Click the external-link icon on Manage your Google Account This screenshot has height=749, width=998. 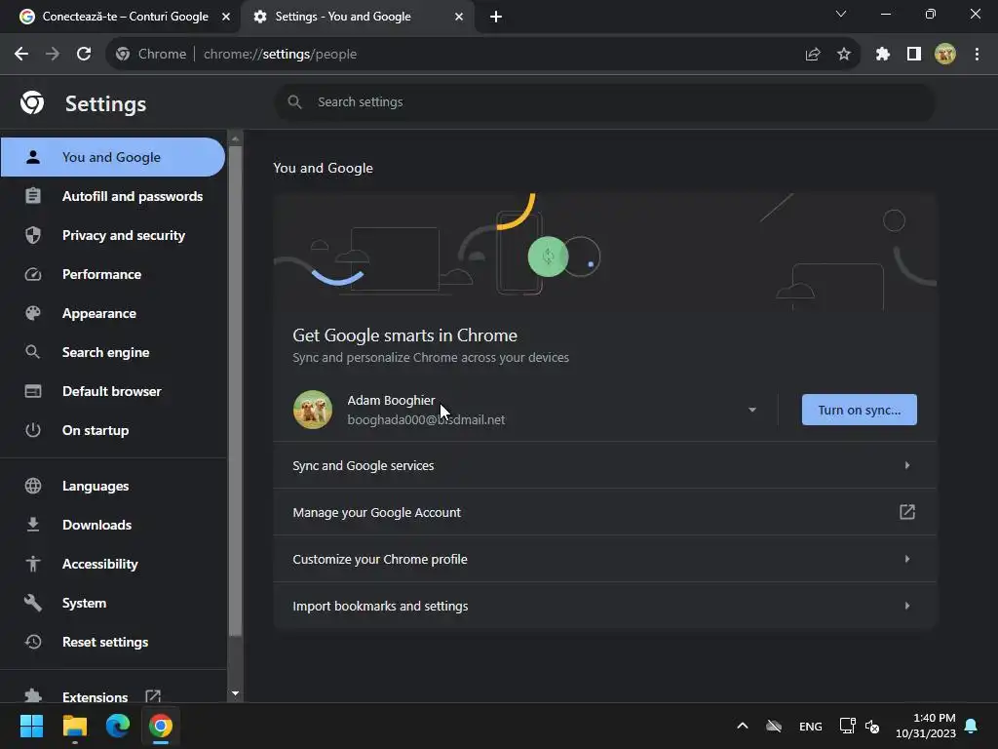tap(907, 512)
